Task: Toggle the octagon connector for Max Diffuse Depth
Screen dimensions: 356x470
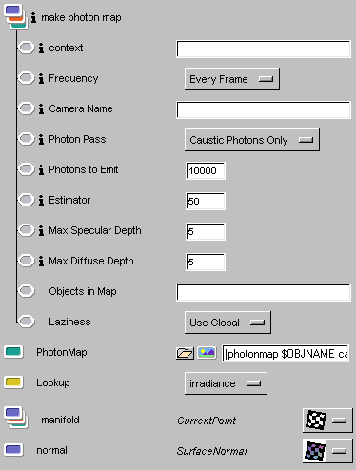Action: point(26,261)
